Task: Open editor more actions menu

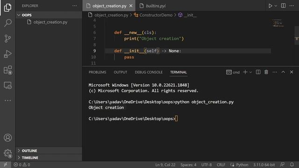Action: (x=292, y=6)
